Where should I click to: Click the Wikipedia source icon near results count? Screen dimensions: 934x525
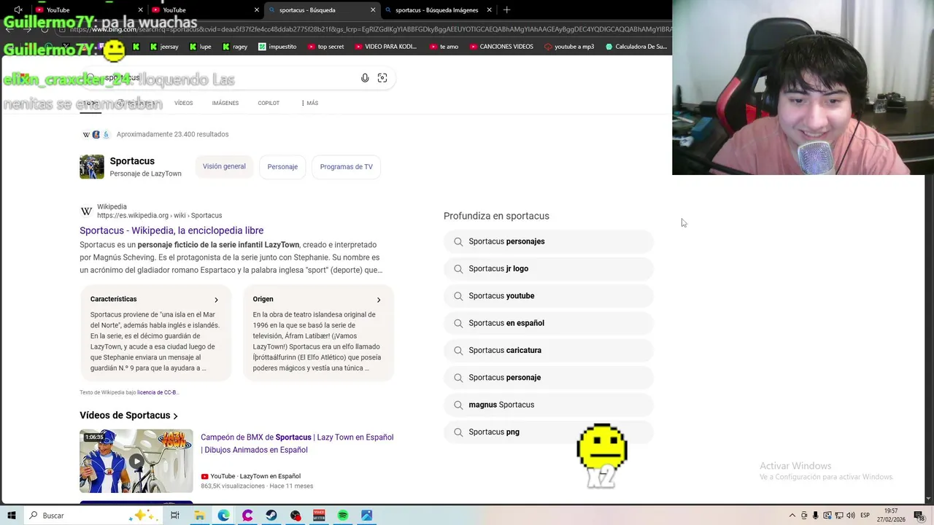click(x=86, y=134)
